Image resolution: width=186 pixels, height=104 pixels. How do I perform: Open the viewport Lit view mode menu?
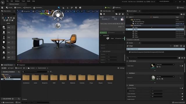pyautogui.click(x=34, y=11)
